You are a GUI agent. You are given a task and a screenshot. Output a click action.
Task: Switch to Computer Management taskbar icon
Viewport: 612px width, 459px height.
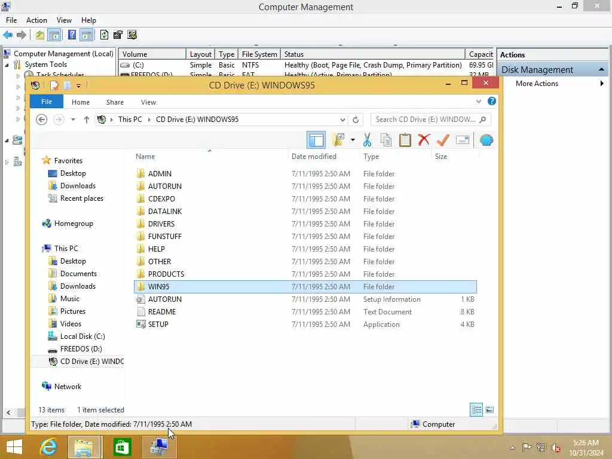coord(159,446)
